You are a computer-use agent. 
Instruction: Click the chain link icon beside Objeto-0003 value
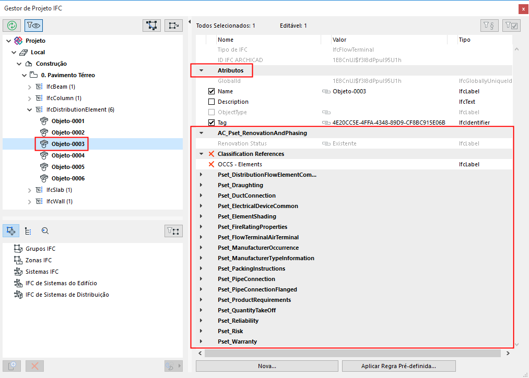[x=326, y=91]
